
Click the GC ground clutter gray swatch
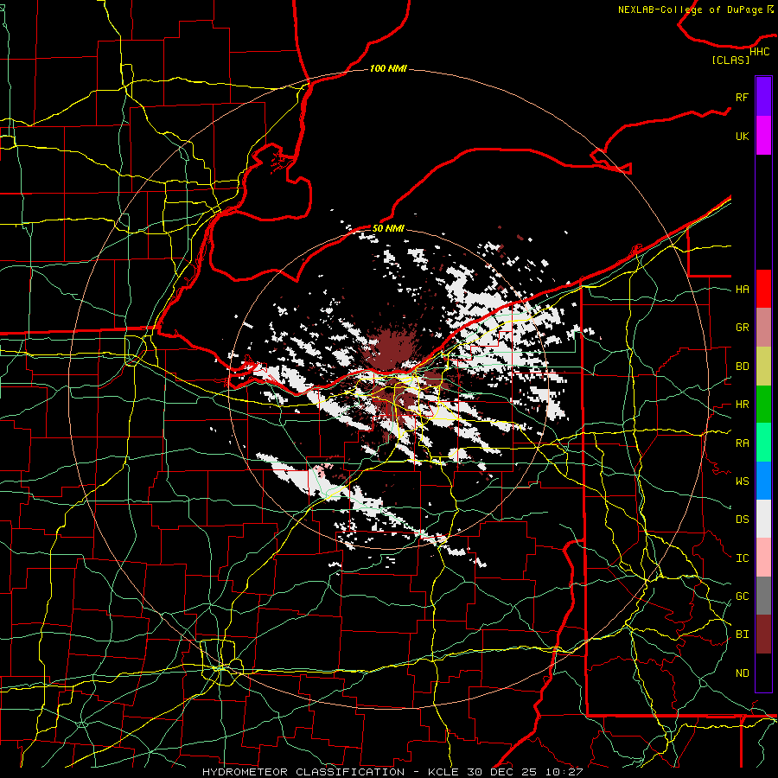tap(763, 596)
